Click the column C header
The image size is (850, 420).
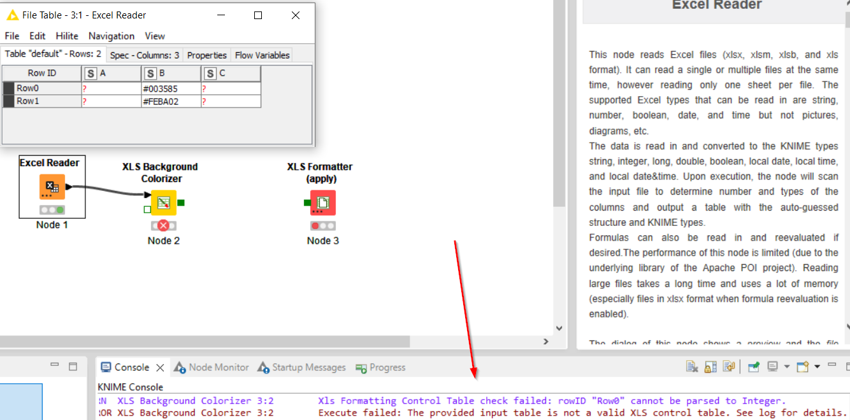click(x=231, y=73)
